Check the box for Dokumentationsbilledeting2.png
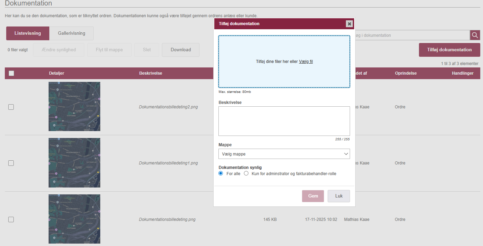The width and height of the screenshot is (483, 246). click(11, 107)
